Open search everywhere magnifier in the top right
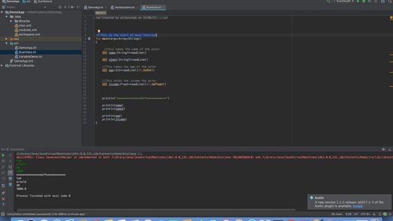Screen dimensions: 393x221 point(390,1)
